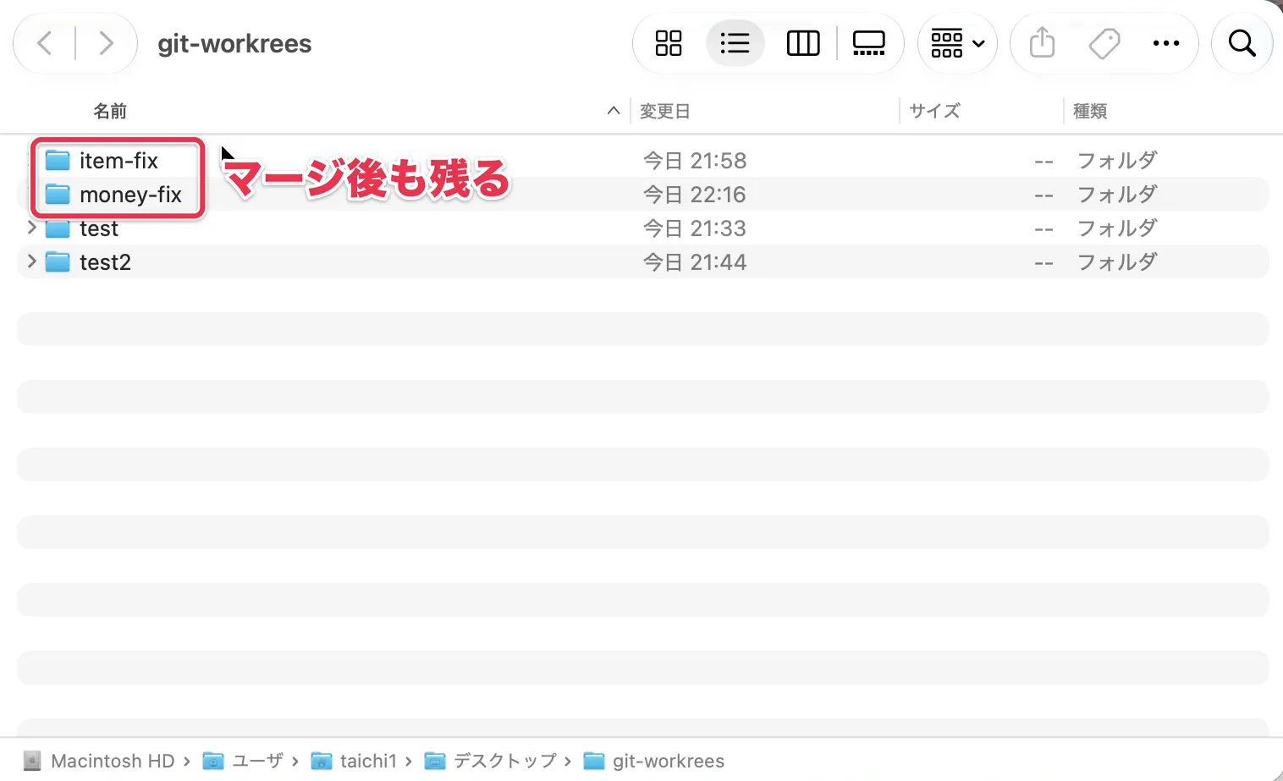Sort by the 変更日 column header
This screenshot has height=781, width=1283.
pyautogui.click(x=665, y=111)
